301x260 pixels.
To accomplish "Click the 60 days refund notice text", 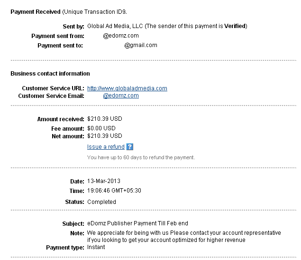I will point(141,157).
